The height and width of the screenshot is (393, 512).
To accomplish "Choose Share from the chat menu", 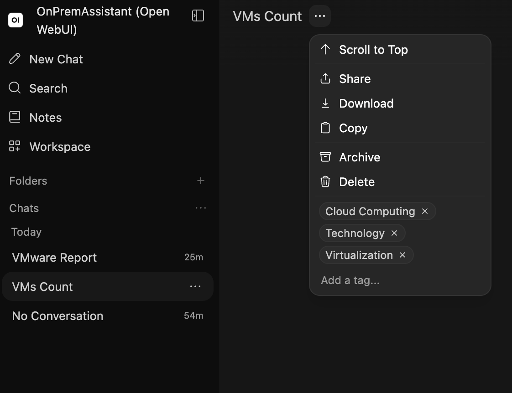I will click(400, 78).
